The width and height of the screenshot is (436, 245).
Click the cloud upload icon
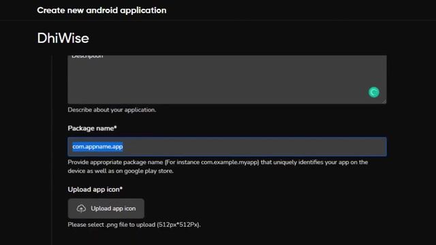(x=81, y=208)
